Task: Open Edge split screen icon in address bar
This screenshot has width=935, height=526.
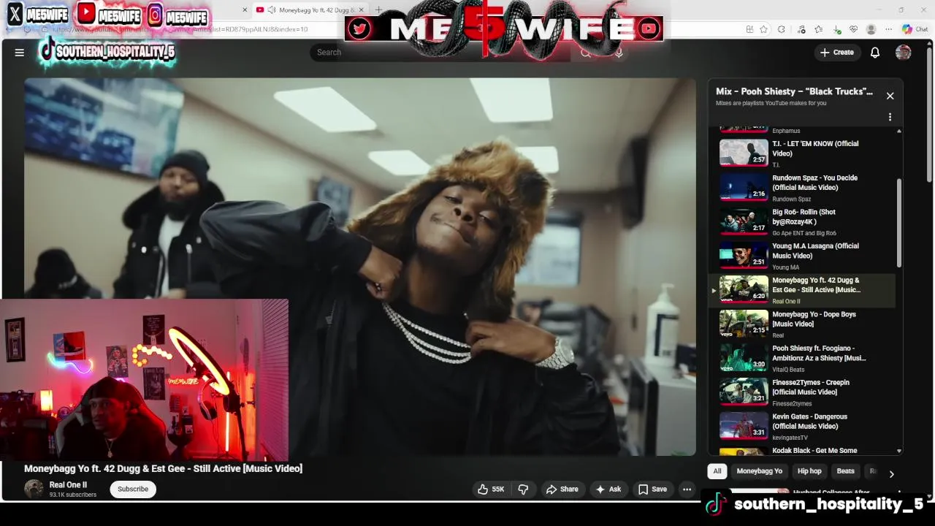Action: click(749, 29)
